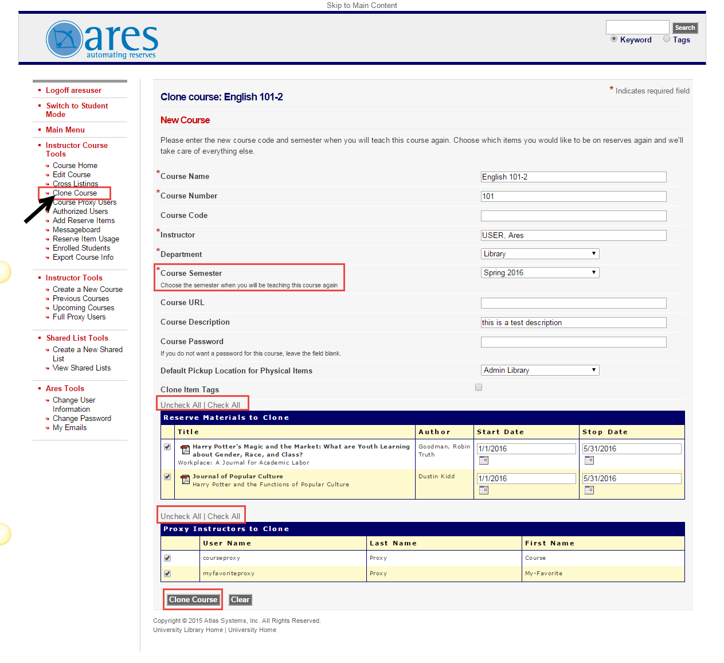
Task: Select the Tags search radio button
Action: click(666, 38)
